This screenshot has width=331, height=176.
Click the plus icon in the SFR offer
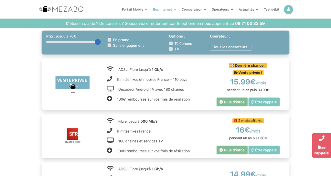click(x=110, y=150)
